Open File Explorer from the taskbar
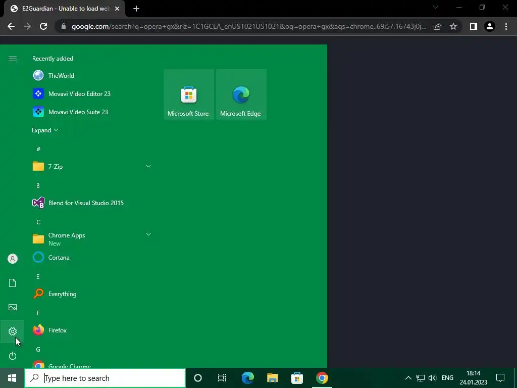Screen dimensions: 517x388 pyautogui.click(x=272, y=378)
